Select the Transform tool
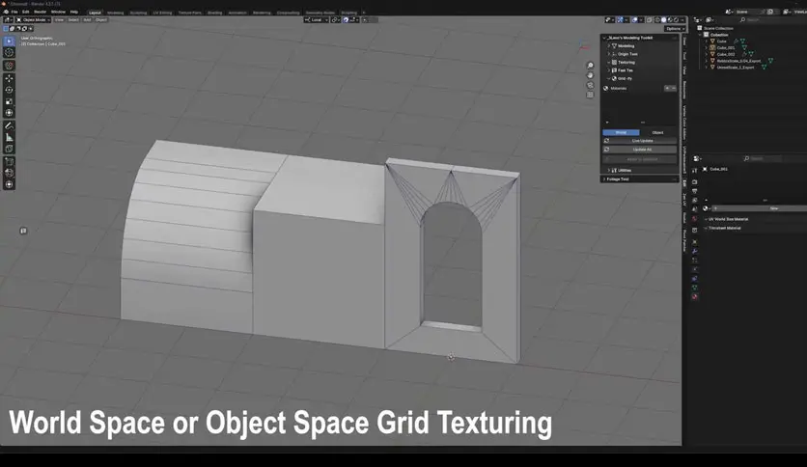 click(x=10, y=113)
